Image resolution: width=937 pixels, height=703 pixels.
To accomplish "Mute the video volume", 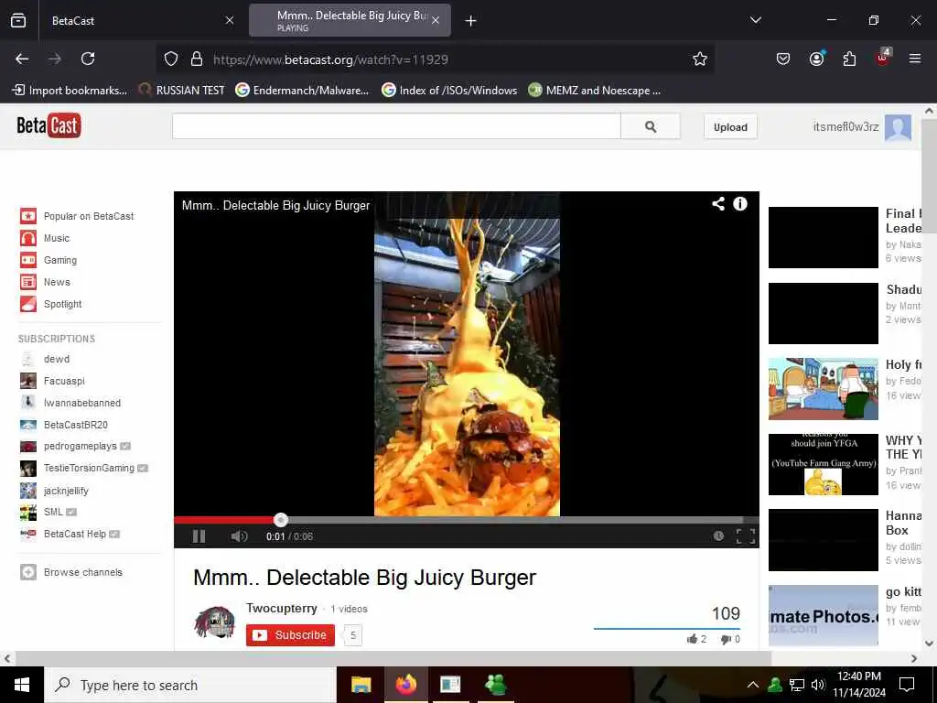I will click(239, 536).
